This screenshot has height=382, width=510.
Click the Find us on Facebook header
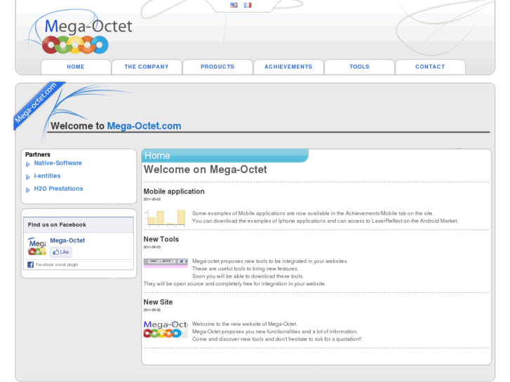pyautogui.click(x=79, y=225)
